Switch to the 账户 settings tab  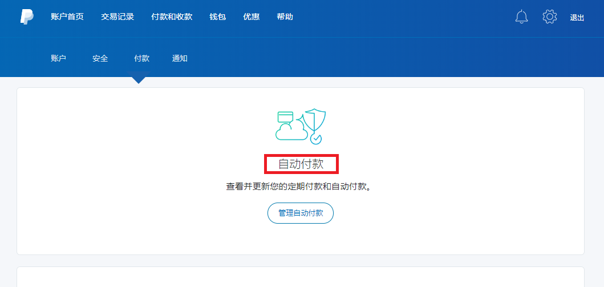[x=59, y=59]
